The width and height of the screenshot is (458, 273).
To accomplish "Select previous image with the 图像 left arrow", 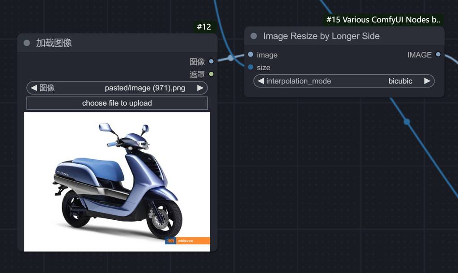I will pos(34,88).
